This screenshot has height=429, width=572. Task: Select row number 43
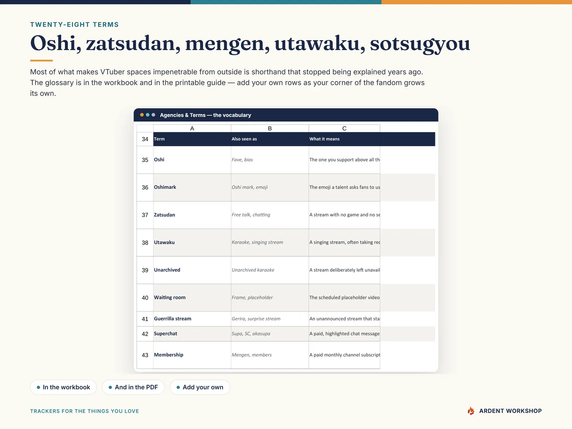point(145,355)
